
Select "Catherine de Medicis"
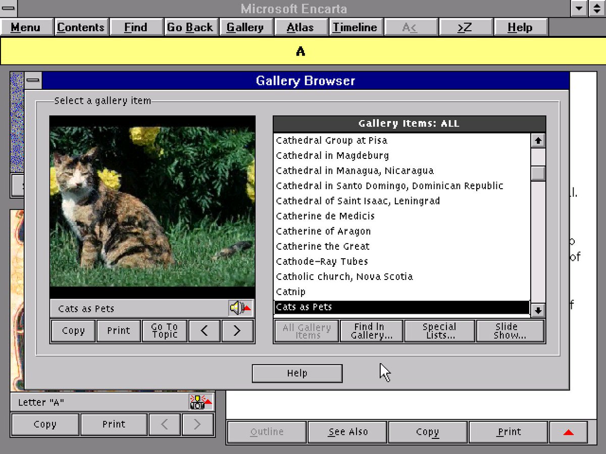coord(402,216)
